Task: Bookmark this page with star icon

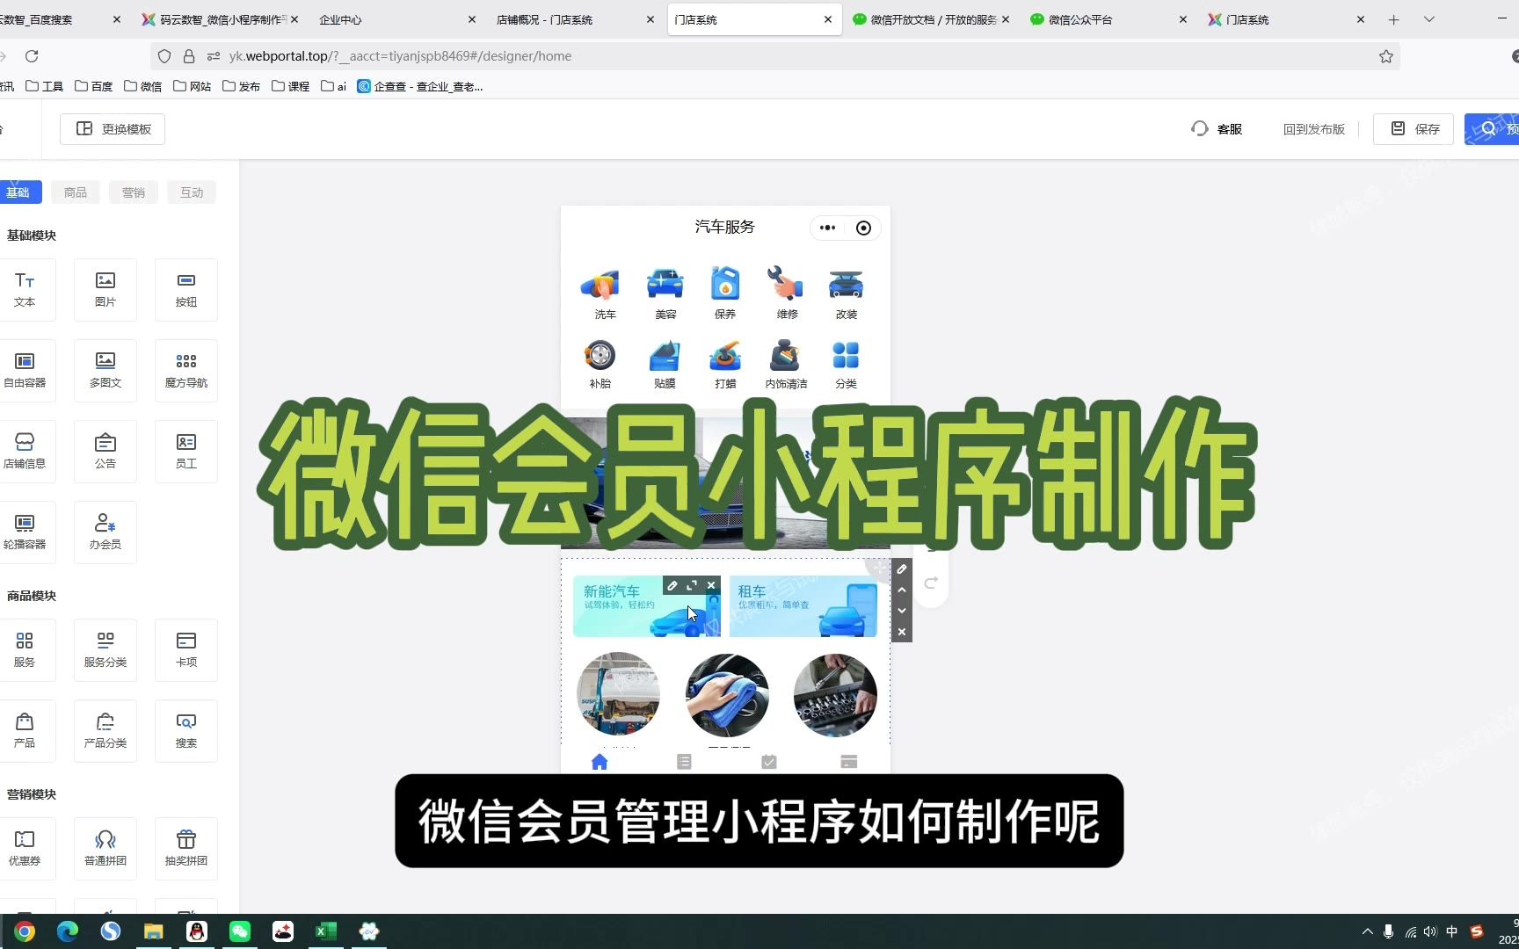Action: tap(1386, 56)
